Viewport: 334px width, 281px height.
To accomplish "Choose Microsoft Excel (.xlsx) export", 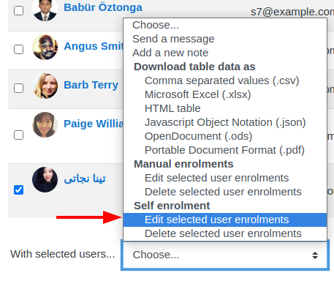I will [x=197, y=94].
